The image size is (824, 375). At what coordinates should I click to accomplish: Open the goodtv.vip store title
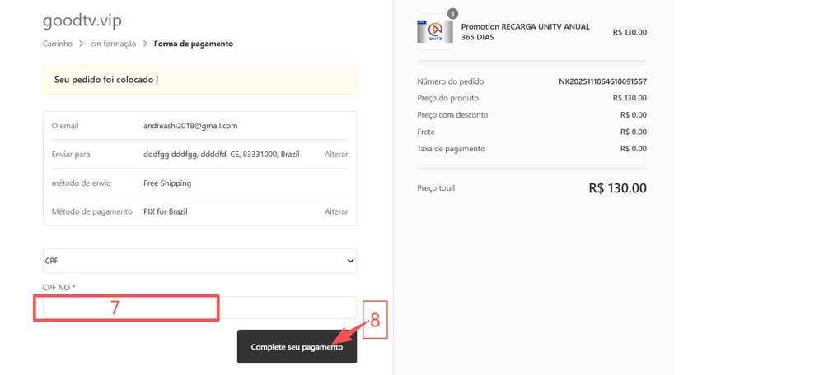[82, 21]
